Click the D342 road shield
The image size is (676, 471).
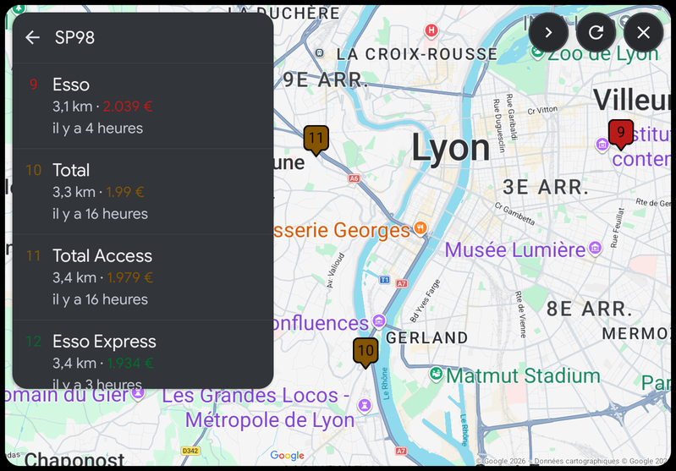point(190,451)
